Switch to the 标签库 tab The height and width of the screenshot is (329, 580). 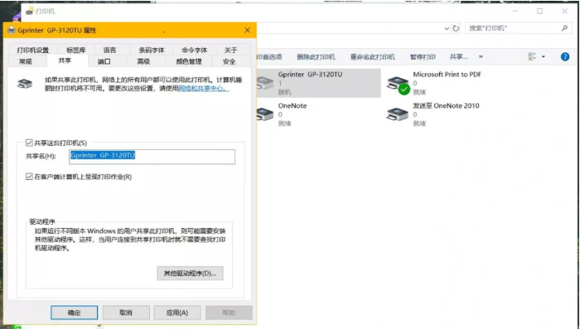point(76,50)
